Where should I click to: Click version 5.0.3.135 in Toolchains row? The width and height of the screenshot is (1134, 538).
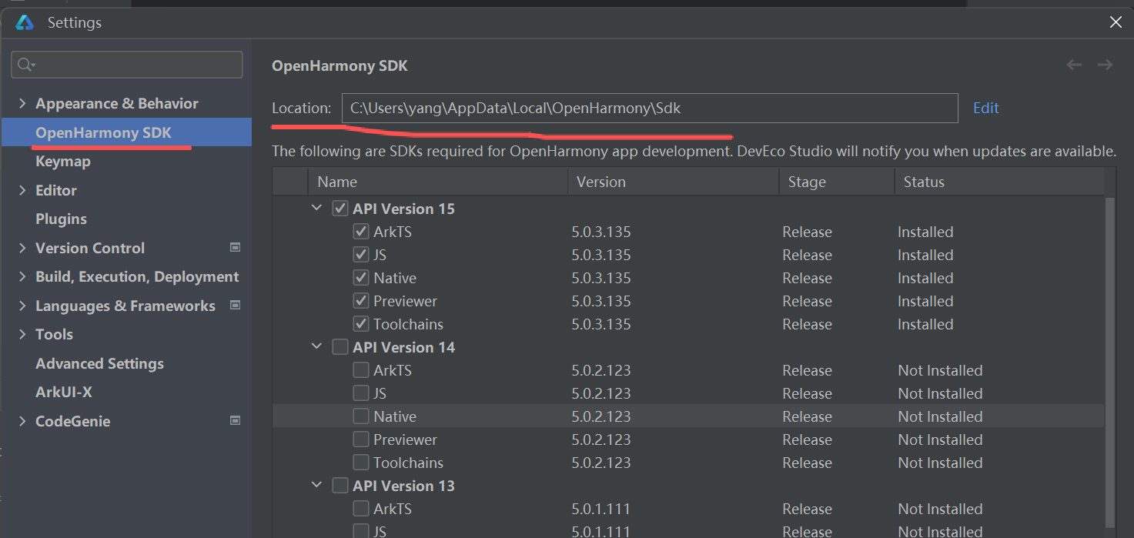[x=601, y=324]
